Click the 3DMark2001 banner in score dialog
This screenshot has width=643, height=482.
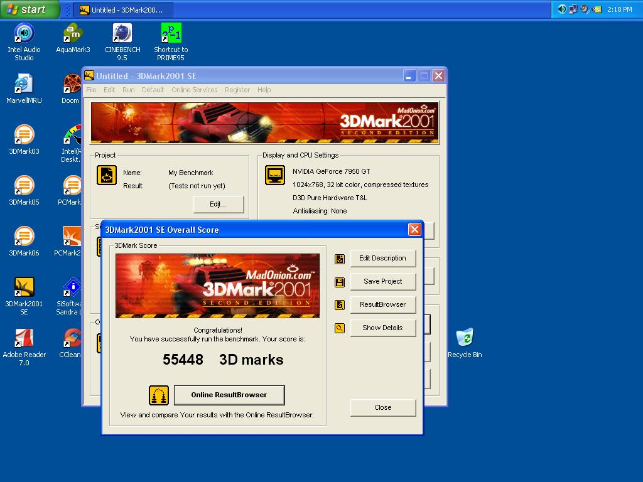[x=217, y=286]
